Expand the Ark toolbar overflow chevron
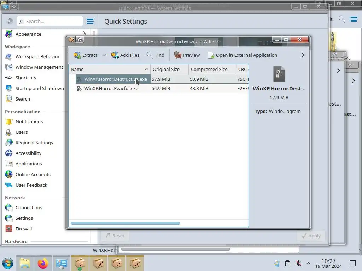The image size is (362, 271). [x=303, y=55]
